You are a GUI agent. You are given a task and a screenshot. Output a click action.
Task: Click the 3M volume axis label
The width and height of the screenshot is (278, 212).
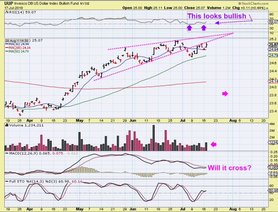click(272, 131)
